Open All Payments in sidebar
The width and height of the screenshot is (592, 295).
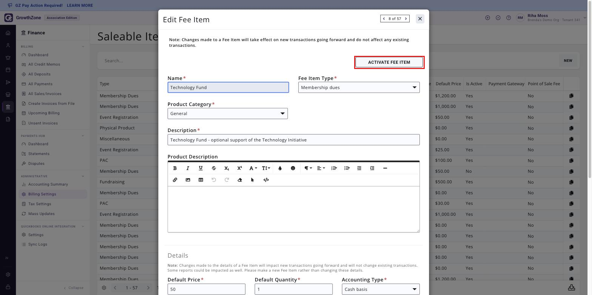tap(40, 84)
